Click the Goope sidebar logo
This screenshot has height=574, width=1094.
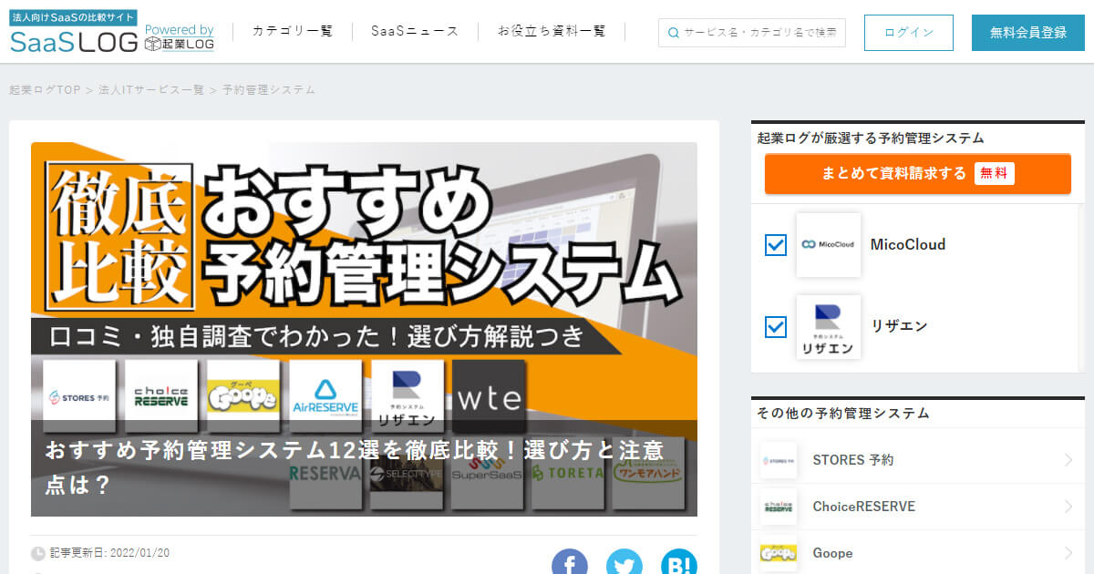pos(779,553)
